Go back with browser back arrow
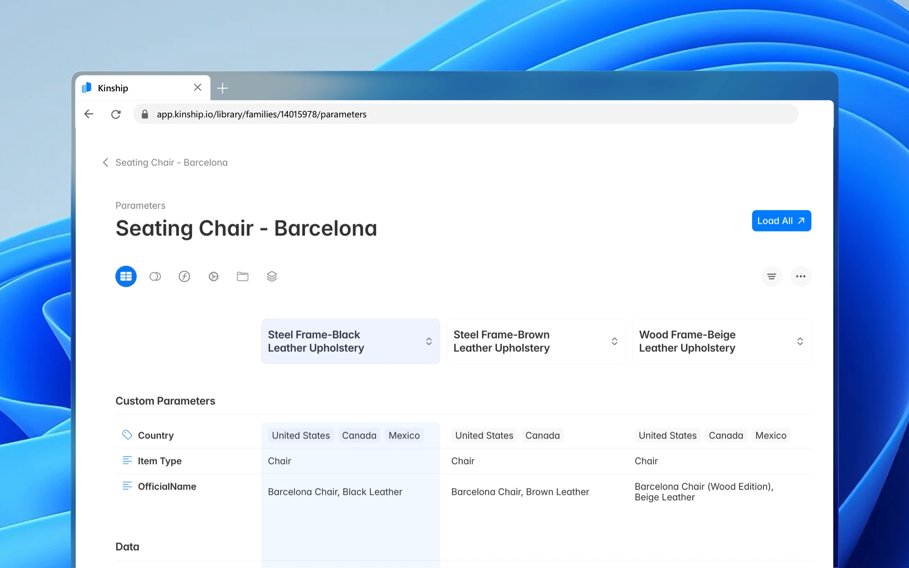The height and width of the screenshot is (568, 909). [x=89, y=114]
